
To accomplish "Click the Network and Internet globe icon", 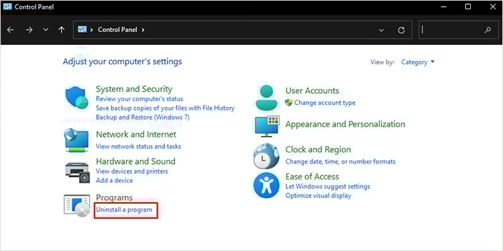I will tap(76, 141).
